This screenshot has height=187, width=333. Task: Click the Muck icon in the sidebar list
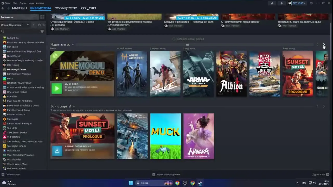pos(4,78)
